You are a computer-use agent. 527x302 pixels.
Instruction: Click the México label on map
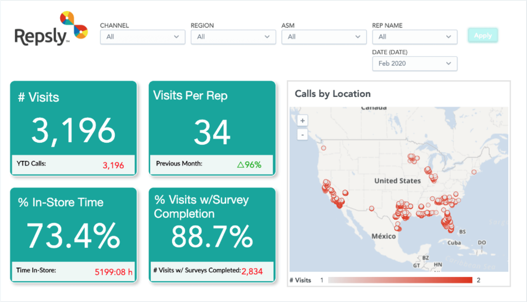pos(384,236)
